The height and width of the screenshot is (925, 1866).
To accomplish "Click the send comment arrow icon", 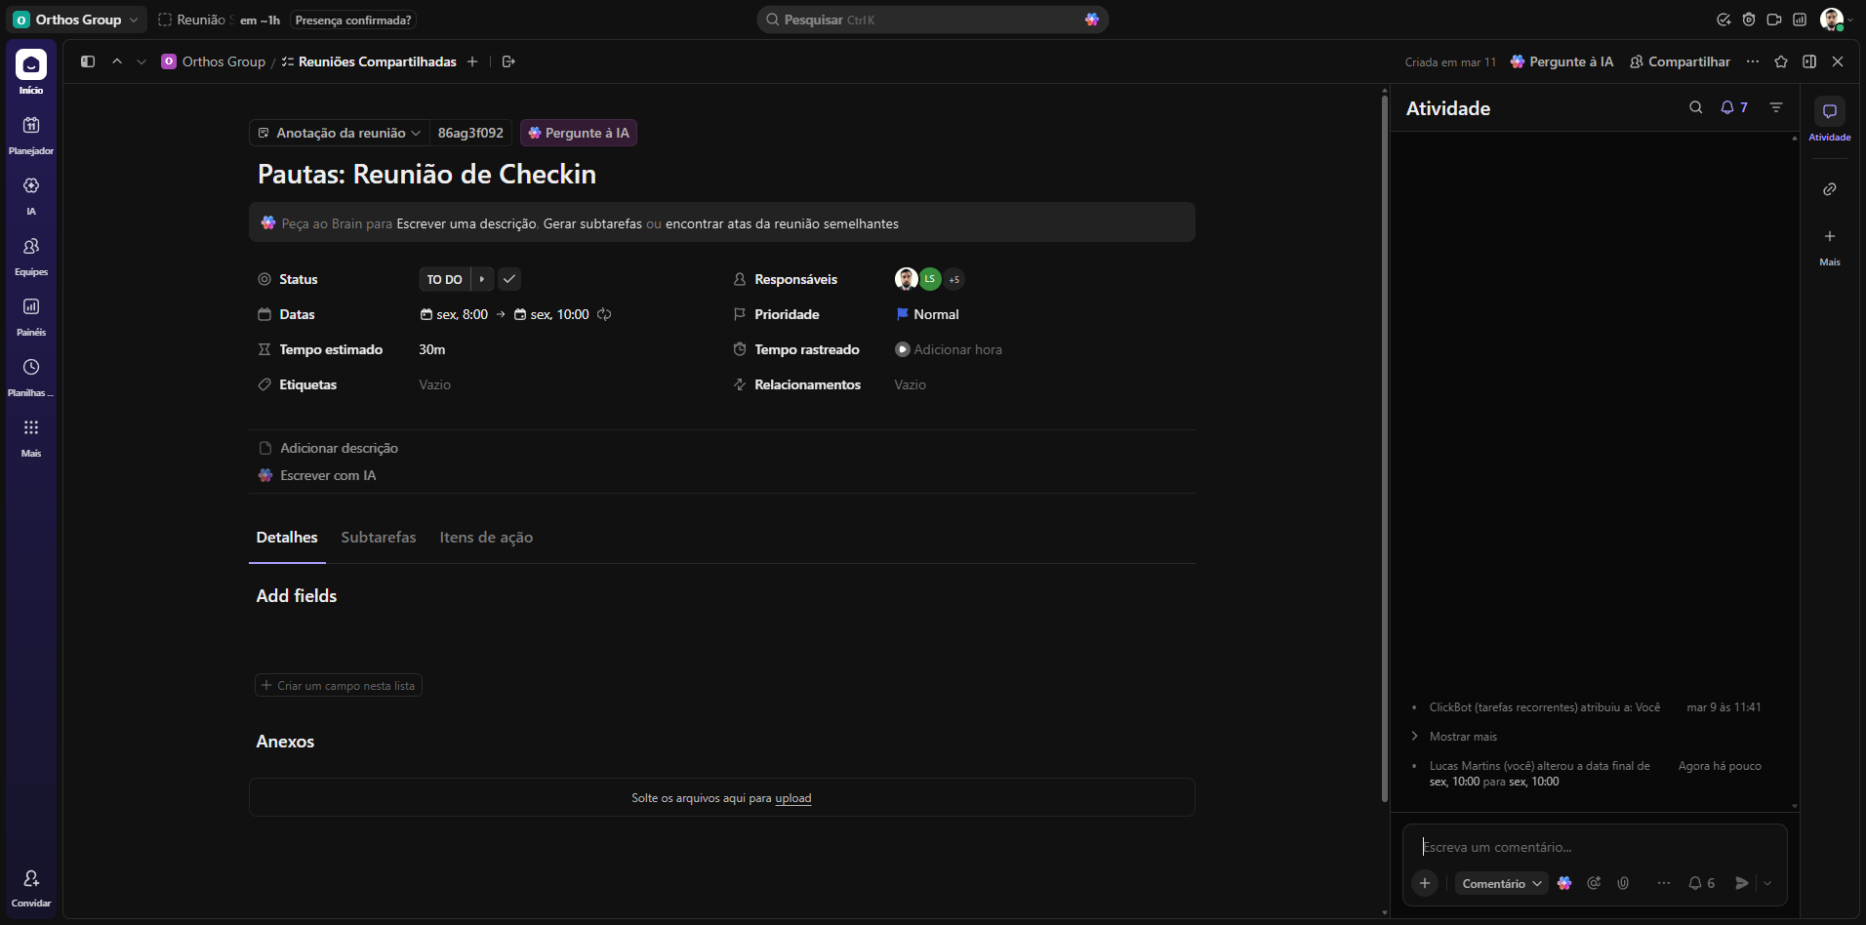I will pyautogui.click(x=1741, y=883).
